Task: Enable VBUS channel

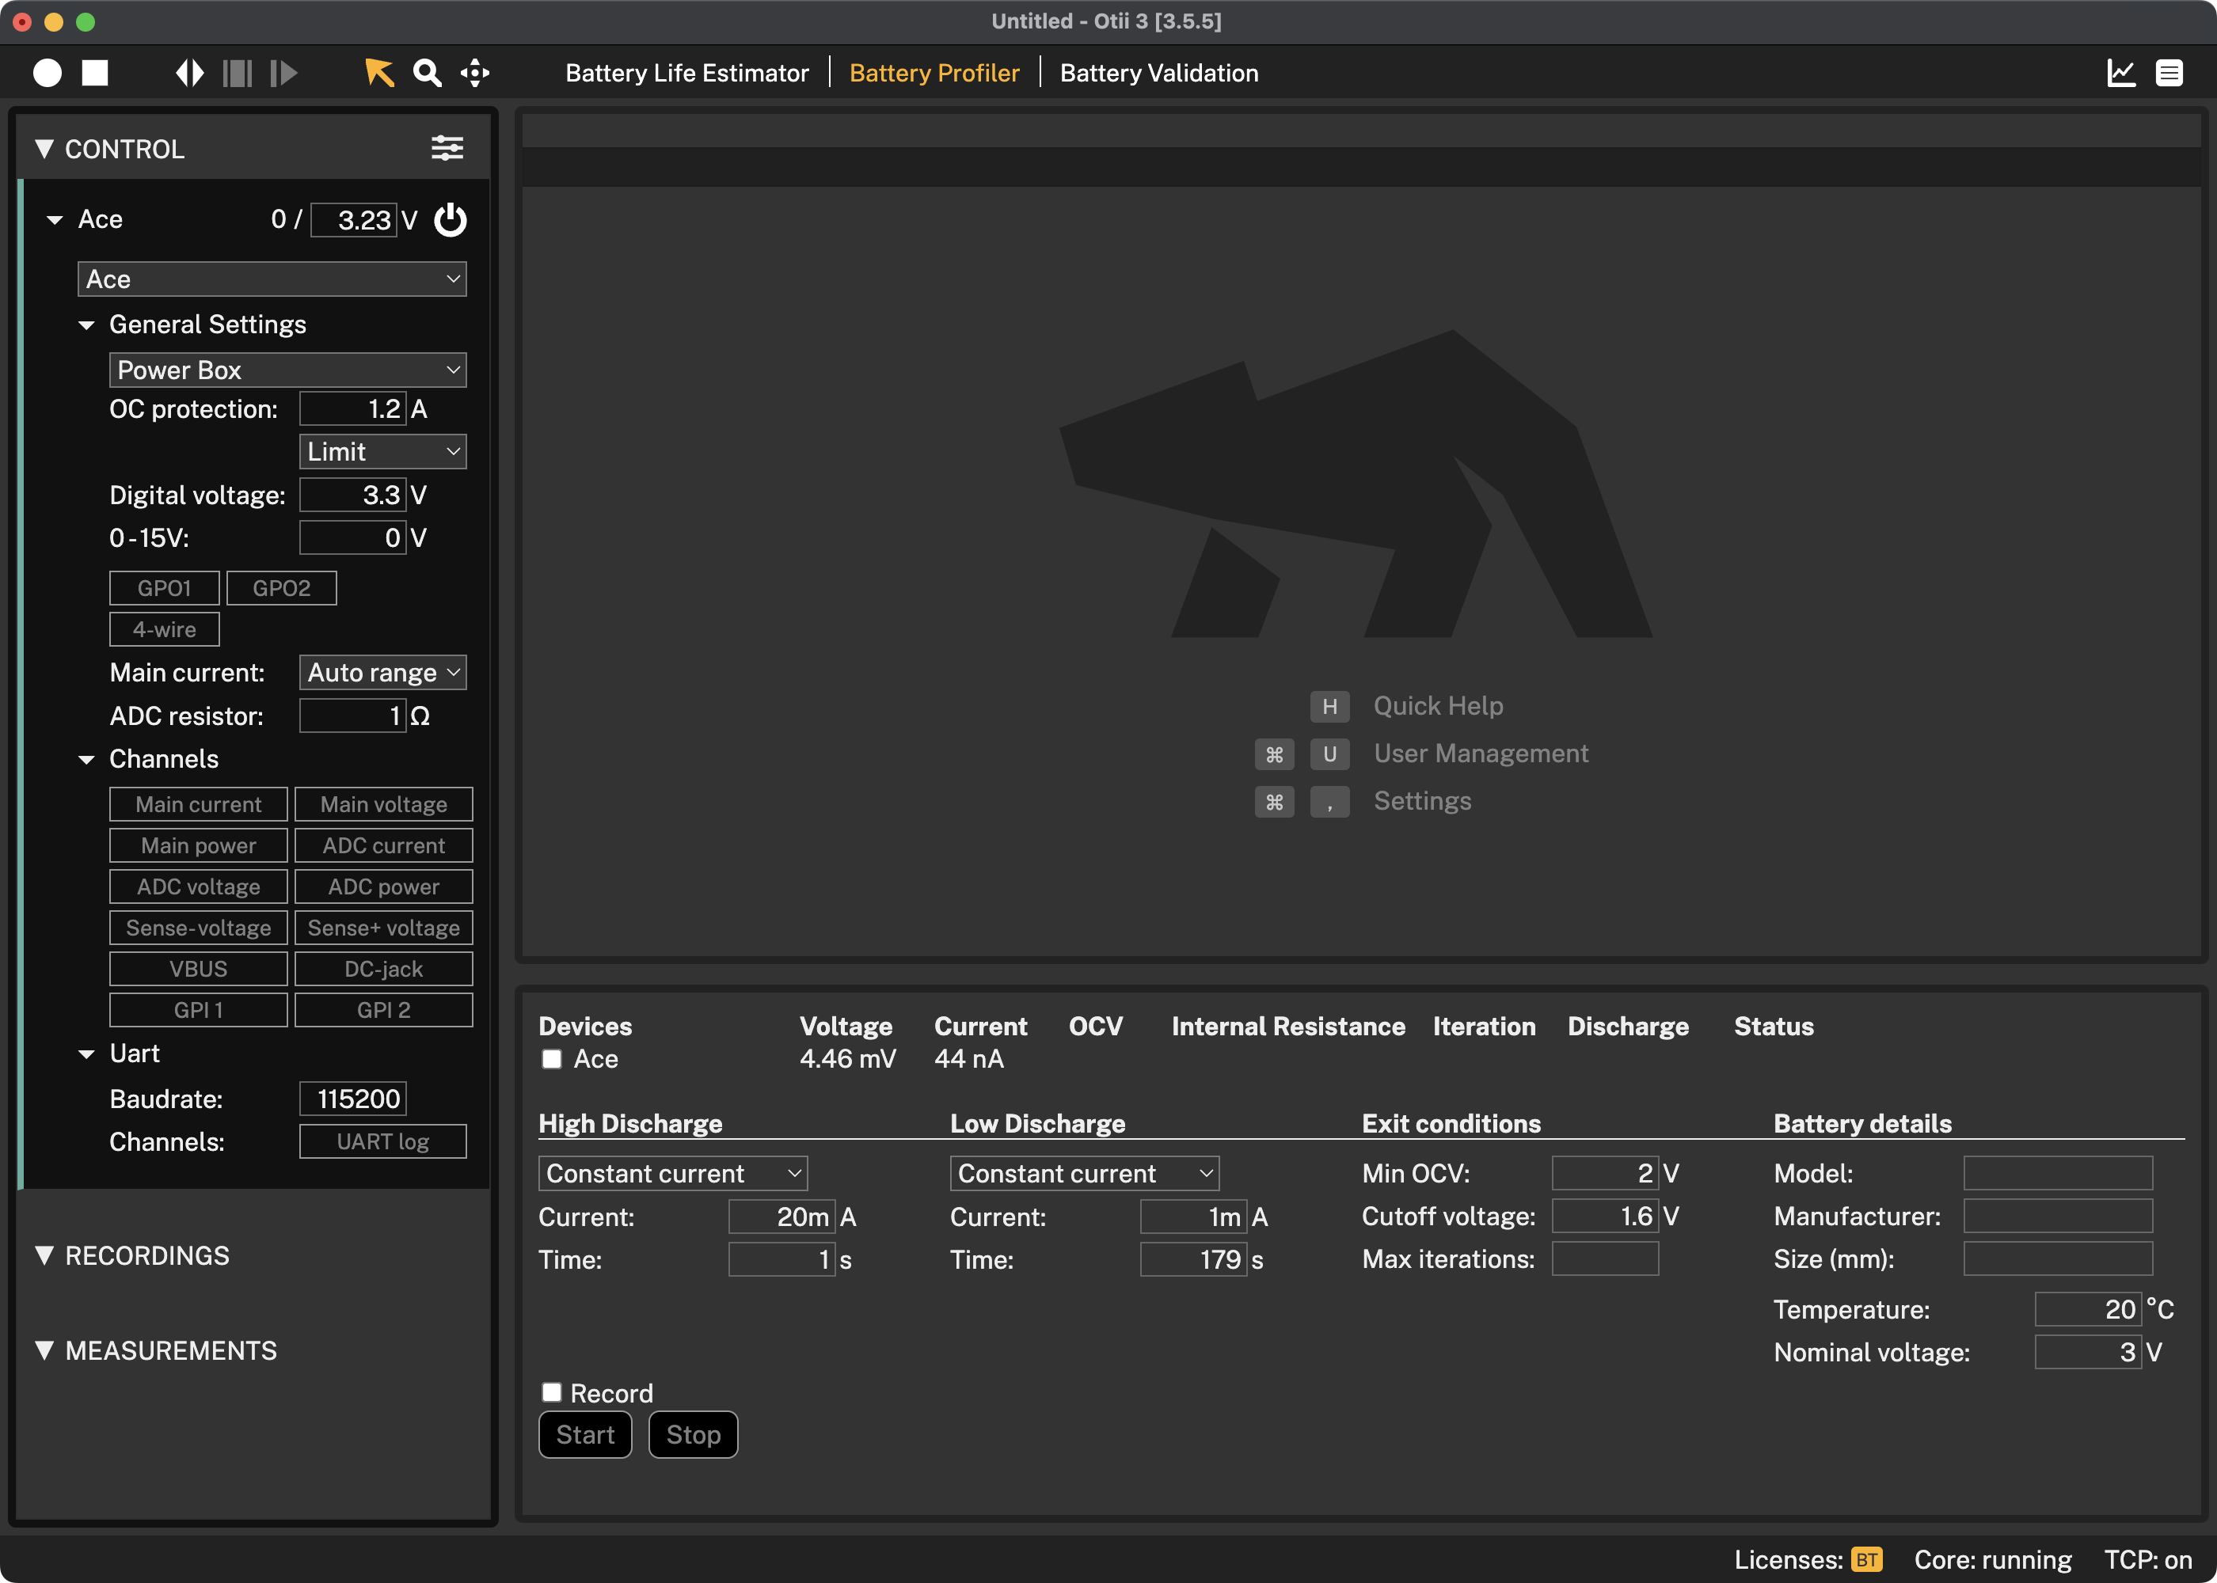Action: click(199, 969)
